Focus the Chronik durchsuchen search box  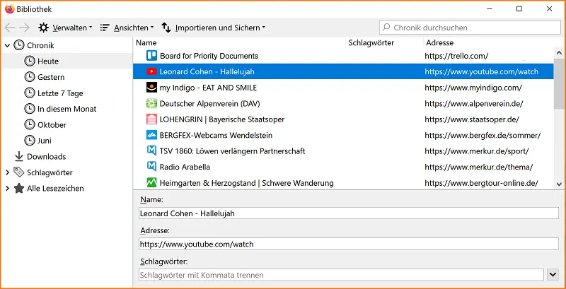[470, 28]
